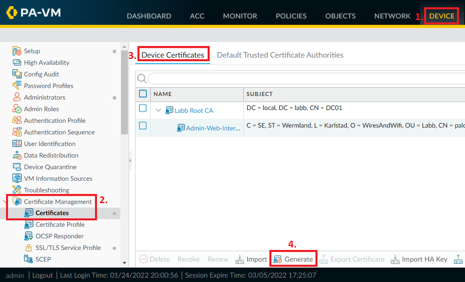Click the Generate button
Image resolution: width=465 pixels, height=282 pixels.
pos(293,258)
